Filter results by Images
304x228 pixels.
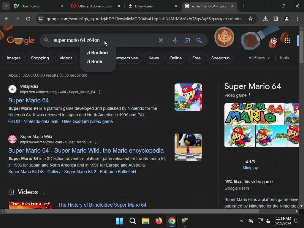(x=14, y=58)
